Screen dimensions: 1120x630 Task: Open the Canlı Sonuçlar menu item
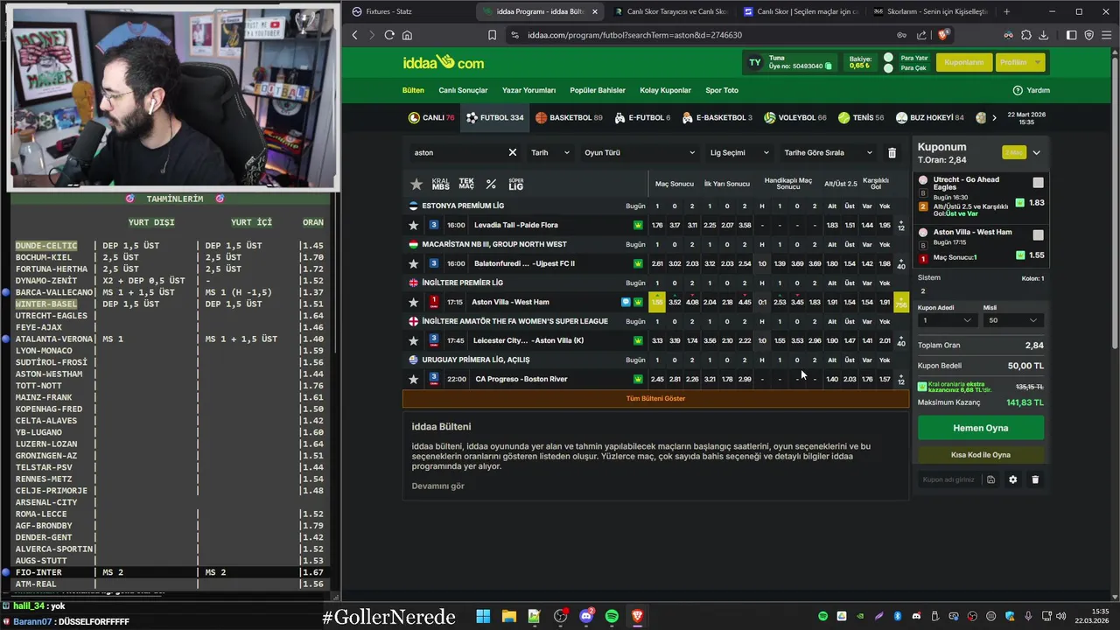463,90
